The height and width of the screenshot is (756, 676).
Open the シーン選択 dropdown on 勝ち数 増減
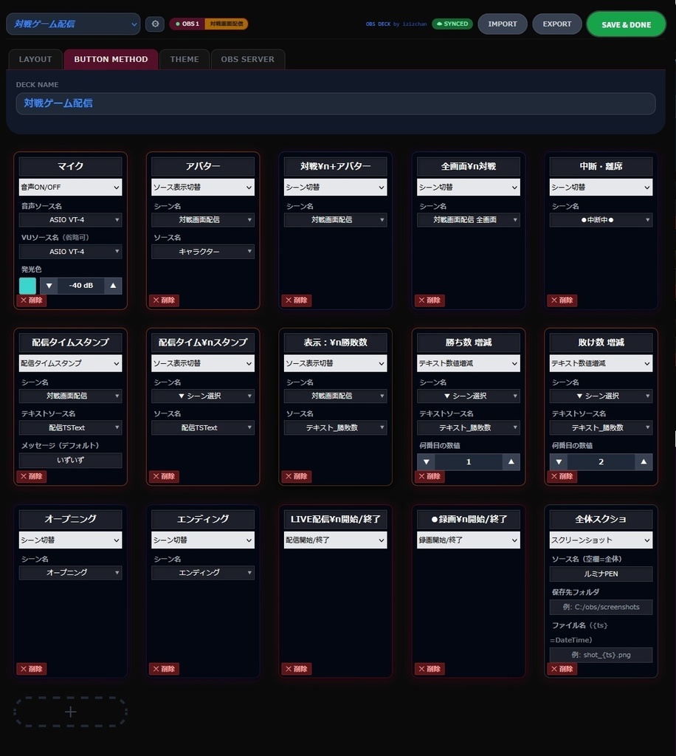pyautogui.click(x=468, y=395)
